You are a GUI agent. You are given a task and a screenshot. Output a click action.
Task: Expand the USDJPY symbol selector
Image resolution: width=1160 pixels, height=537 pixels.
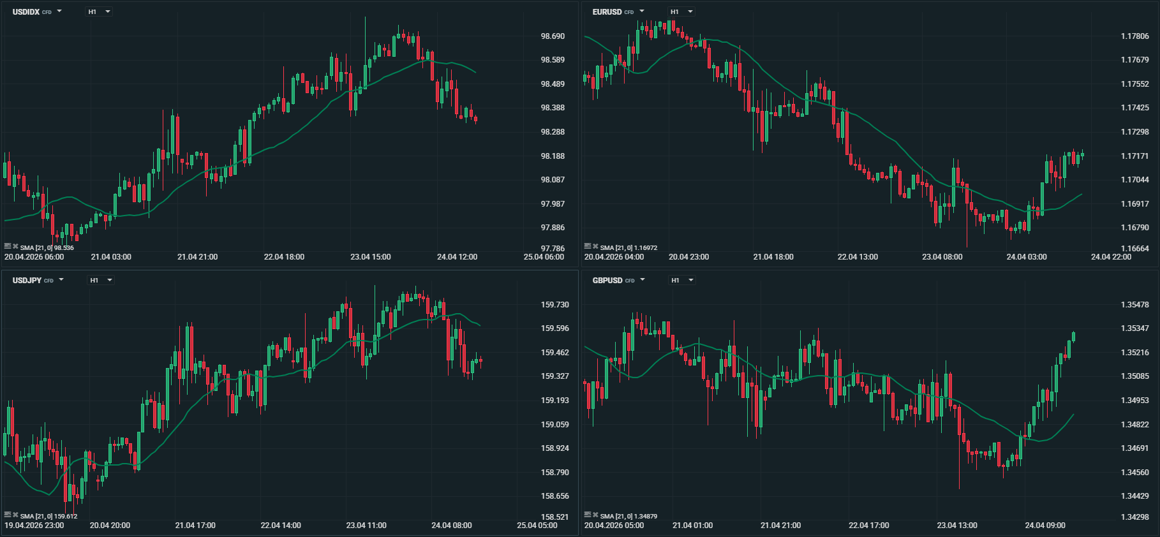click(x=61, y=280)
